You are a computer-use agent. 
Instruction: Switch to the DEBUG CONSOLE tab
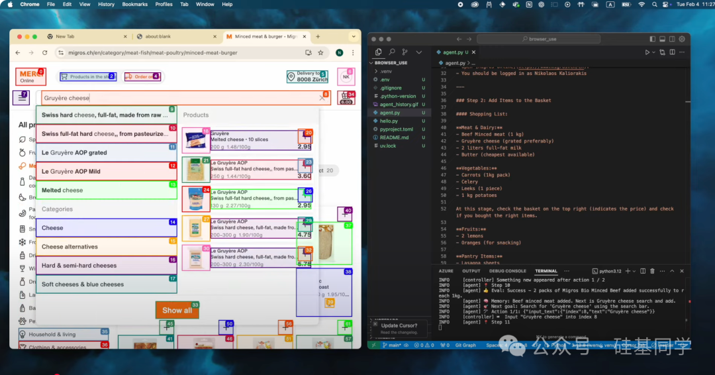508,271
